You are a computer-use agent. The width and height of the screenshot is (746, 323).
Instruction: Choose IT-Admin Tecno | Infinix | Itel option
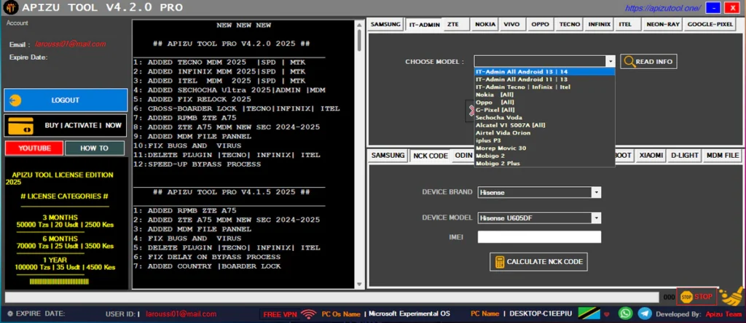pos(544,87)
